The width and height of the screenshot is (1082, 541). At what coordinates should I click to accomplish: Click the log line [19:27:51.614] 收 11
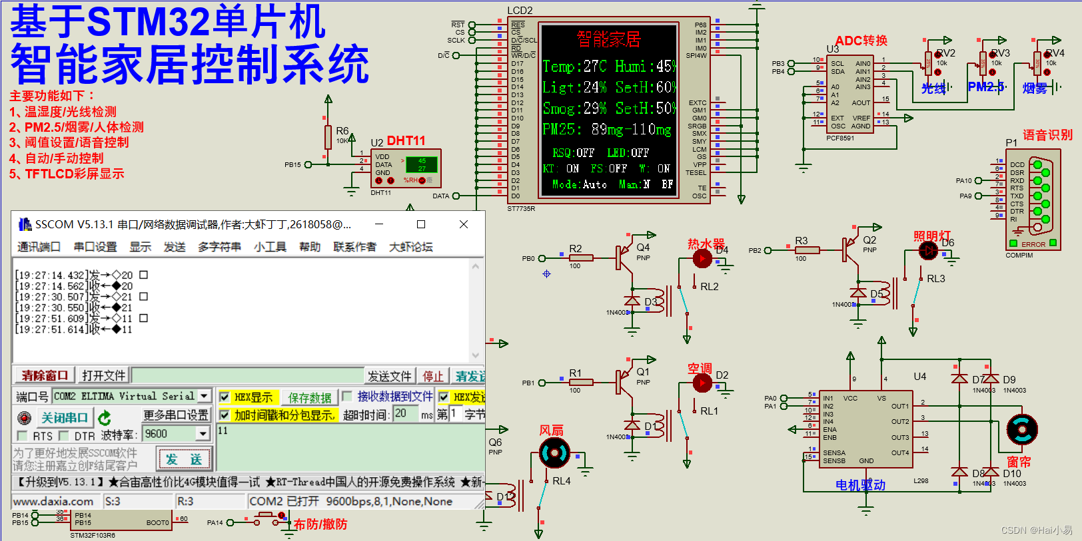[x=74, y=329]
